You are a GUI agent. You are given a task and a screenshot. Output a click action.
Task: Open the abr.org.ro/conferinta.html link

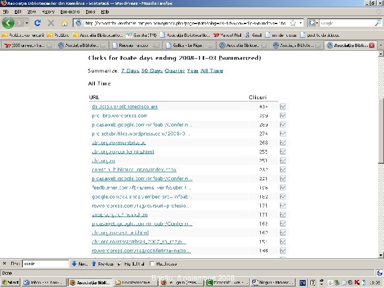tap(123, 151)
